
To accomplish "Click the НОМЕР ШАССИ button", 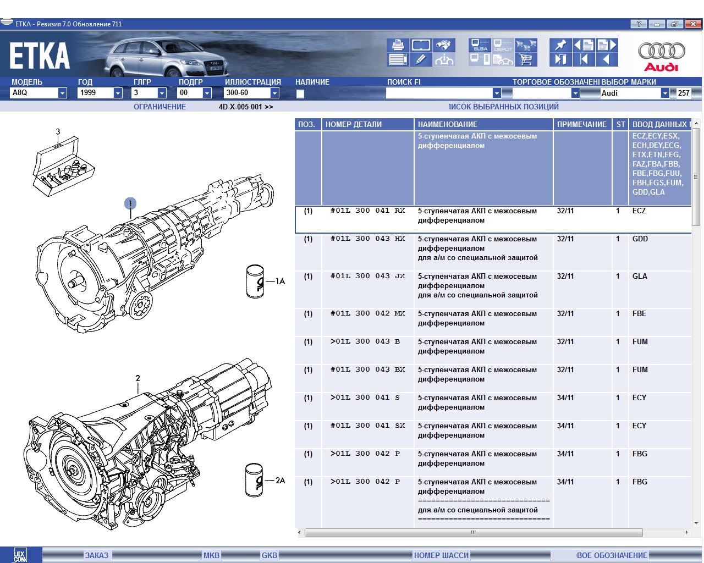I will [442, 555].
